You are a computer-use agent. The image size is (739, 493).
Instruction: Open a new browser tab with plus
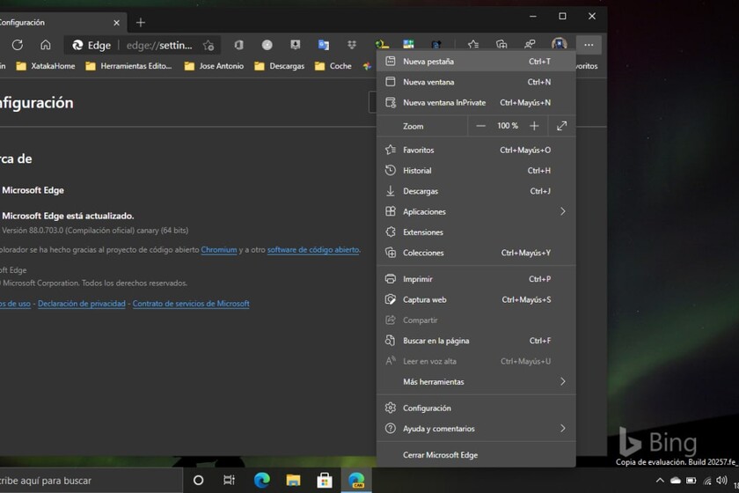[x=141, y=22]
